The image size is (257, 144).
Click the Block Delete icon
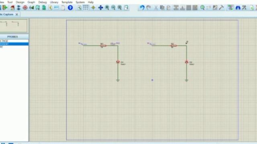pos(195,8)
